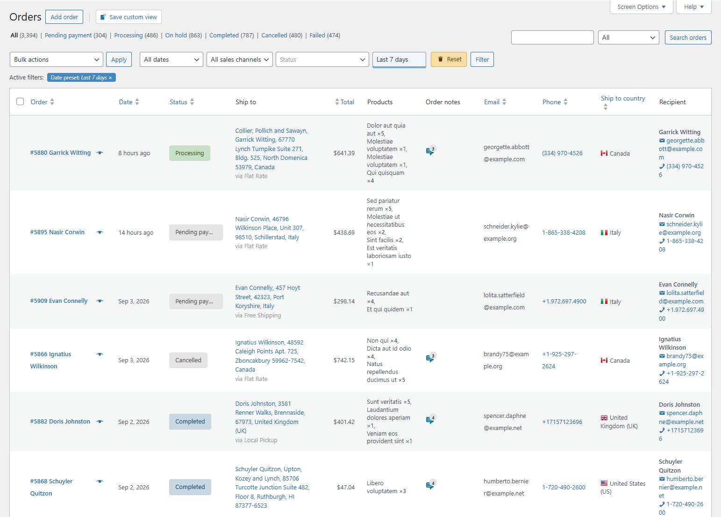This screenshot has width=721, height=517.
Task: Open order notes icon for Ignatius Wilkinson order
Action: [x=430, y=358]
